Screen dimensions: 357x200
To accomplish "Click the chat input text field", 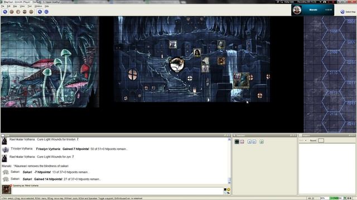I will pyautogui.click(x=118, y=191).
